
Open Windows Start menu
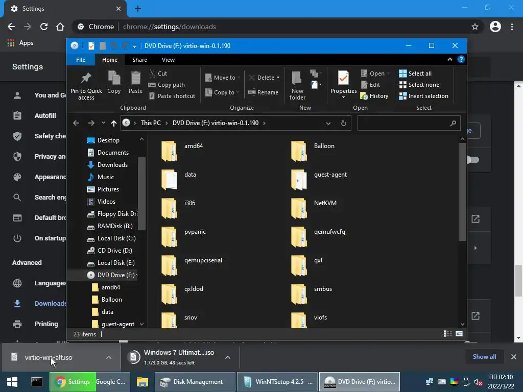coord(12,382)
